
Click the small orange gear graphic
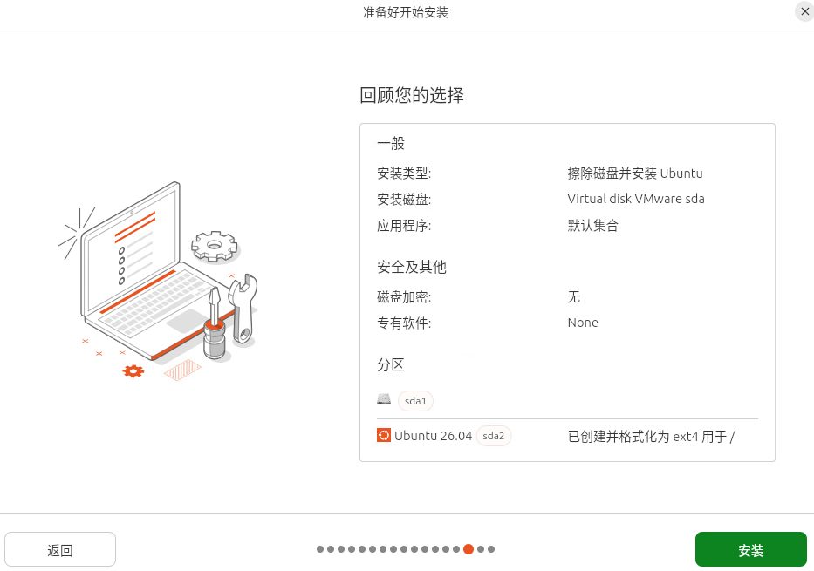coord(133,370)
